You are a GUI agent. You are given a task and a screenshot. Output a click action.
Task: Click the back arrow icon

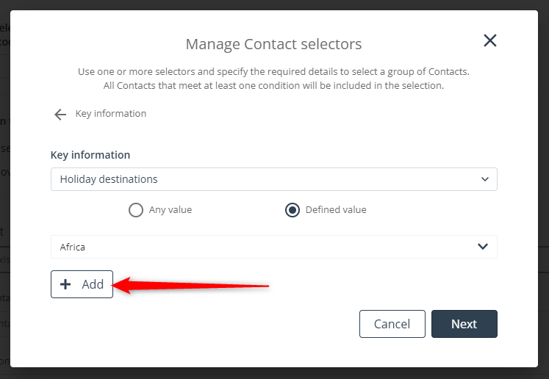click(60, 114)
